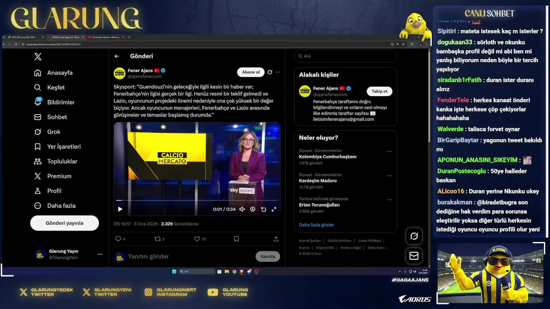Viewport: 550px width, 309px height.
Task: Open Ertan Torunoğulları trend
Action: pos(319,205)
